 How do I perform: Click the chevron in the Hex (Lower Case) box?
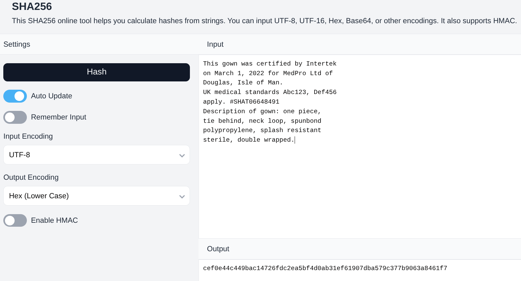tap(182, 196)
